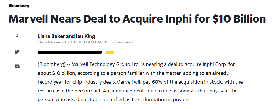Share the article via Twitter icon
Image resolution: width=272 pixels, height=109 pixels.
coord(17,52)
